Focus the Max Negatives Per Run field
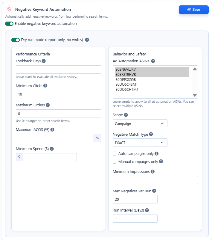This screenshot has height=240, width=212. click(135, 199)
